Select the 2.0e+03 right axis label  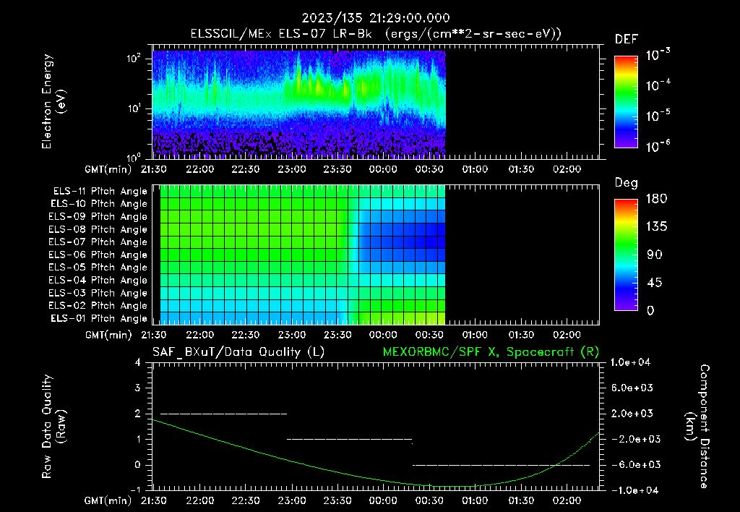[x=632, y=413]
